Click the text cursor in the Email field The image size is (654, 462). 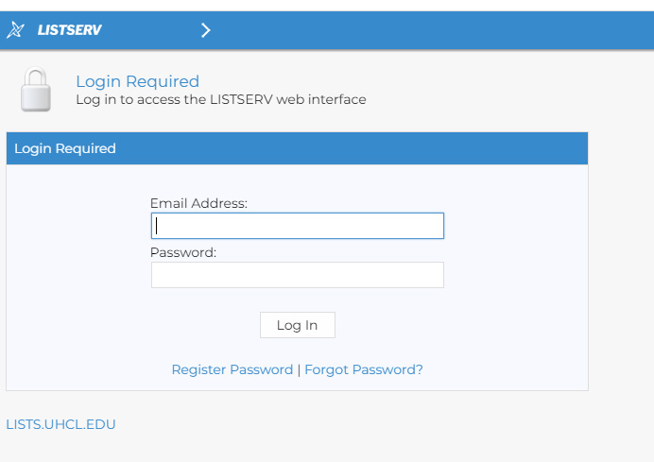[x=158, y=226]
